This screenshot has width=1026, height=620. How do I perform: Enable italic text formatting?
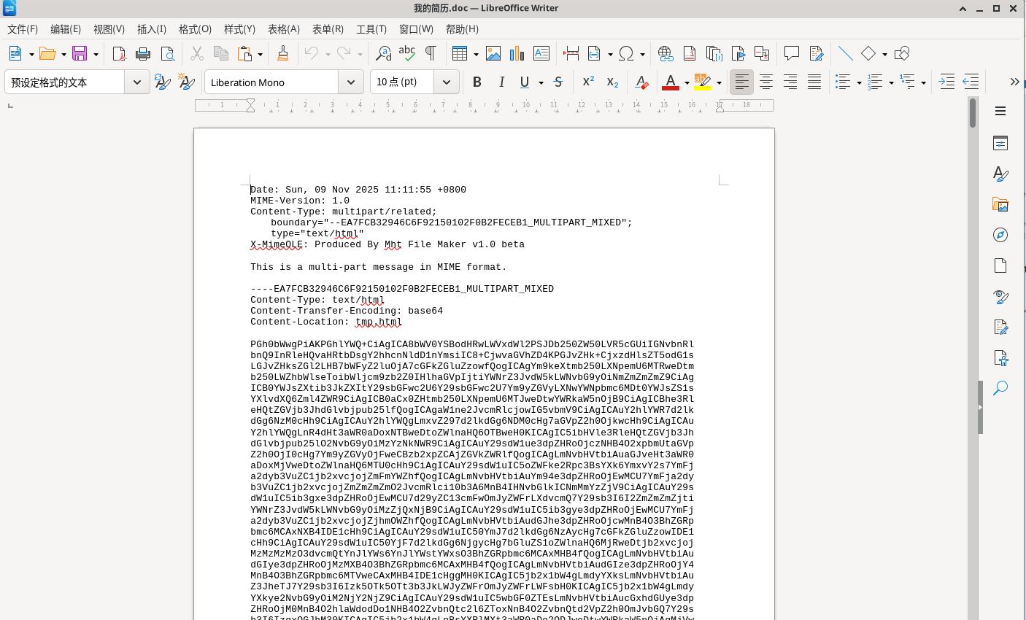pos(501,82)
